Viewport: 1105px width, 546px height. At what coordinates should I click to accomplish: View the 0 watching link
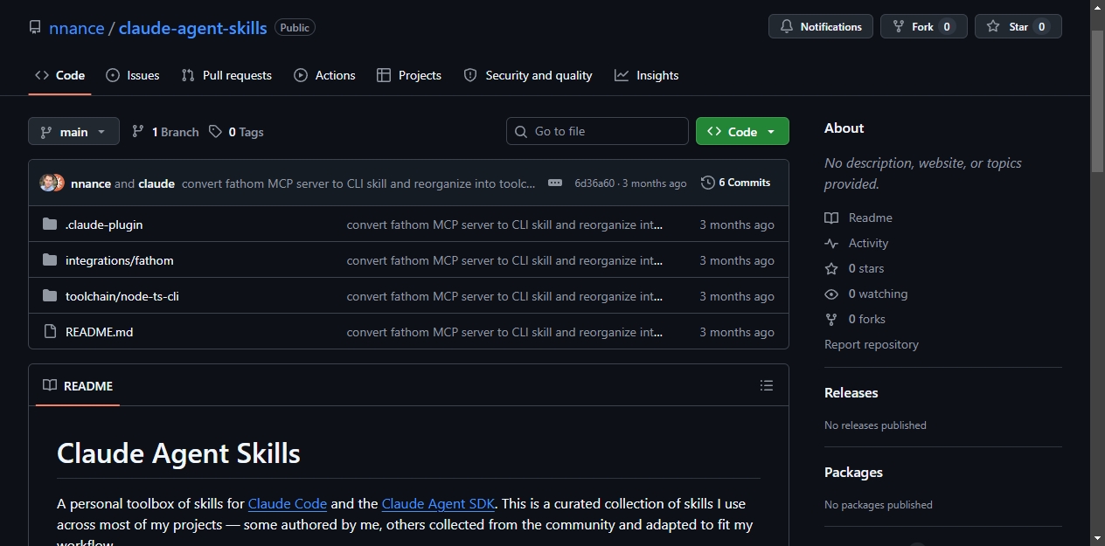(x=866, y=294)
